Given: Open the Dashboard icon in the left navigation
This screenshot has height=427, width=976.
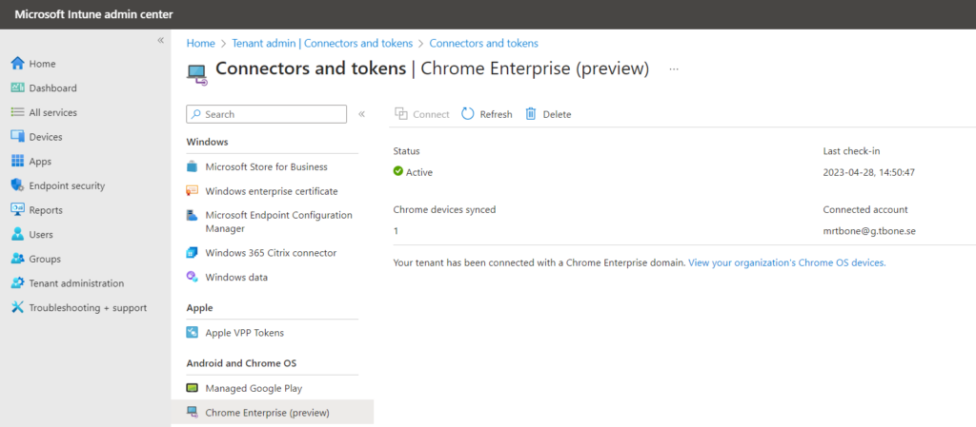Looking at the screenshot, I should coord(17,87).
